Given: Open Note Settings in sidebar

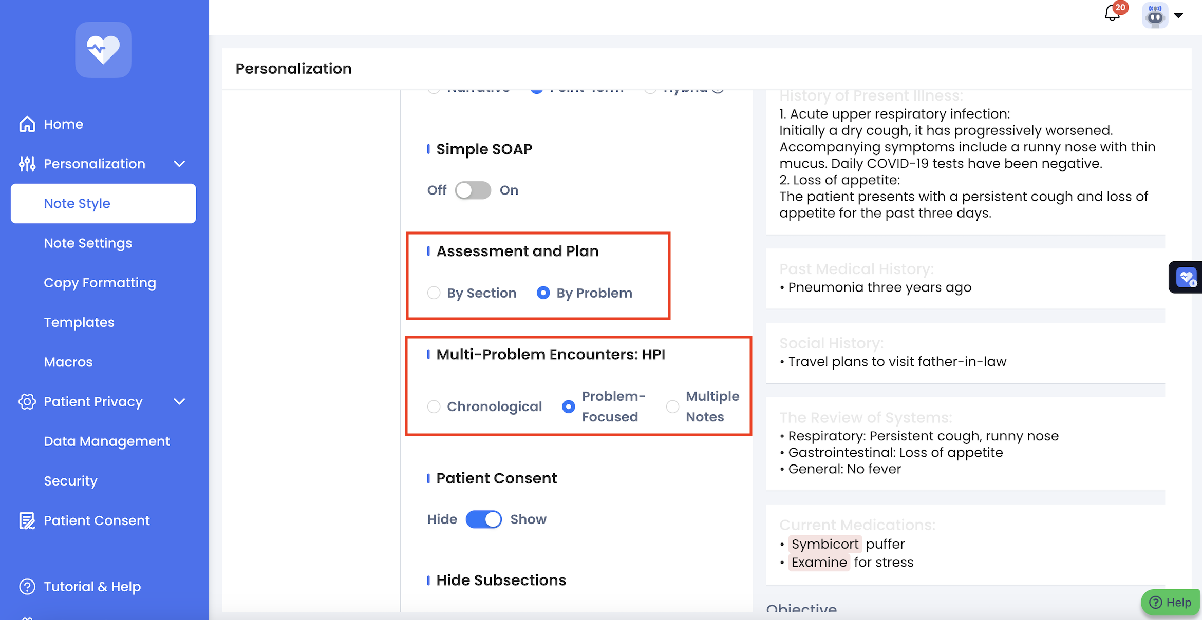Looking at the screenshot, I should point(88,243).
